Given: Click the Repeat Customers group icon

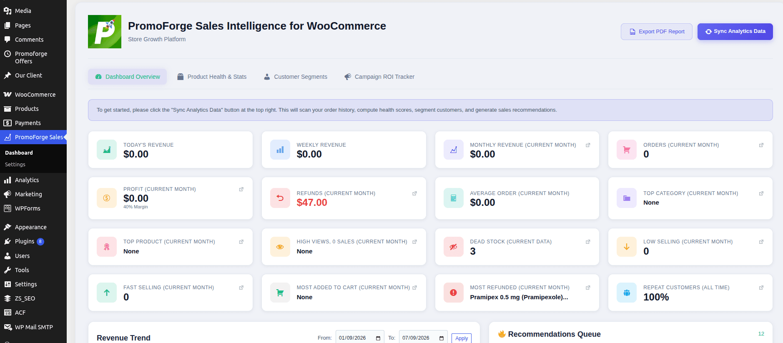Looking at the screenshot, I should 627,293.
